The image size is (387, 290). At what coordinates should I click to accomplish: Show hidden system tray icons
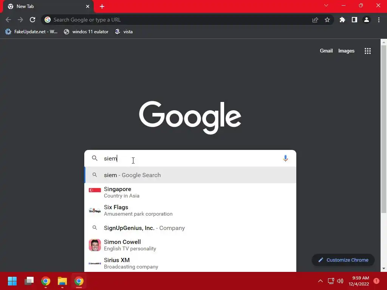[x=320, y=281]
